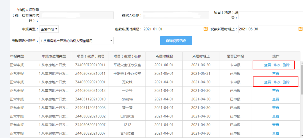
Task: Click 已申报 status in the gmgya row
Action: click(x=235, y=99)
